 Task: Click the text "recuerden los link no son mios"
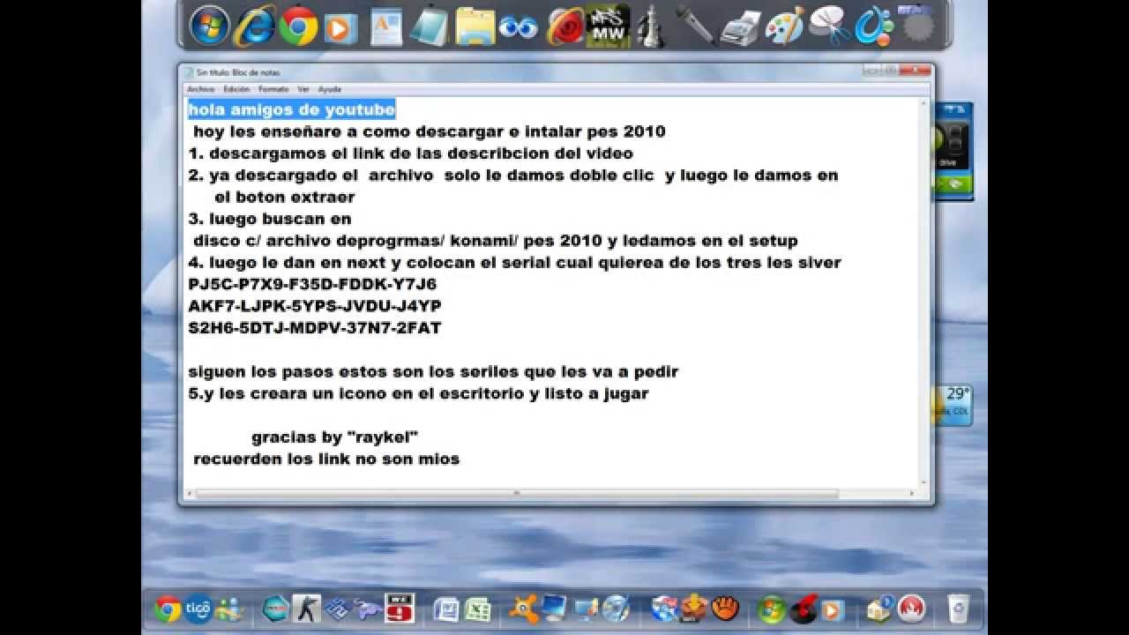326,459
